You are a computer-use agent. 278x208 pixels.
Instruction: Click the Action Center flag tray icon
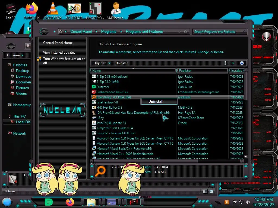[x=235, y=202]
